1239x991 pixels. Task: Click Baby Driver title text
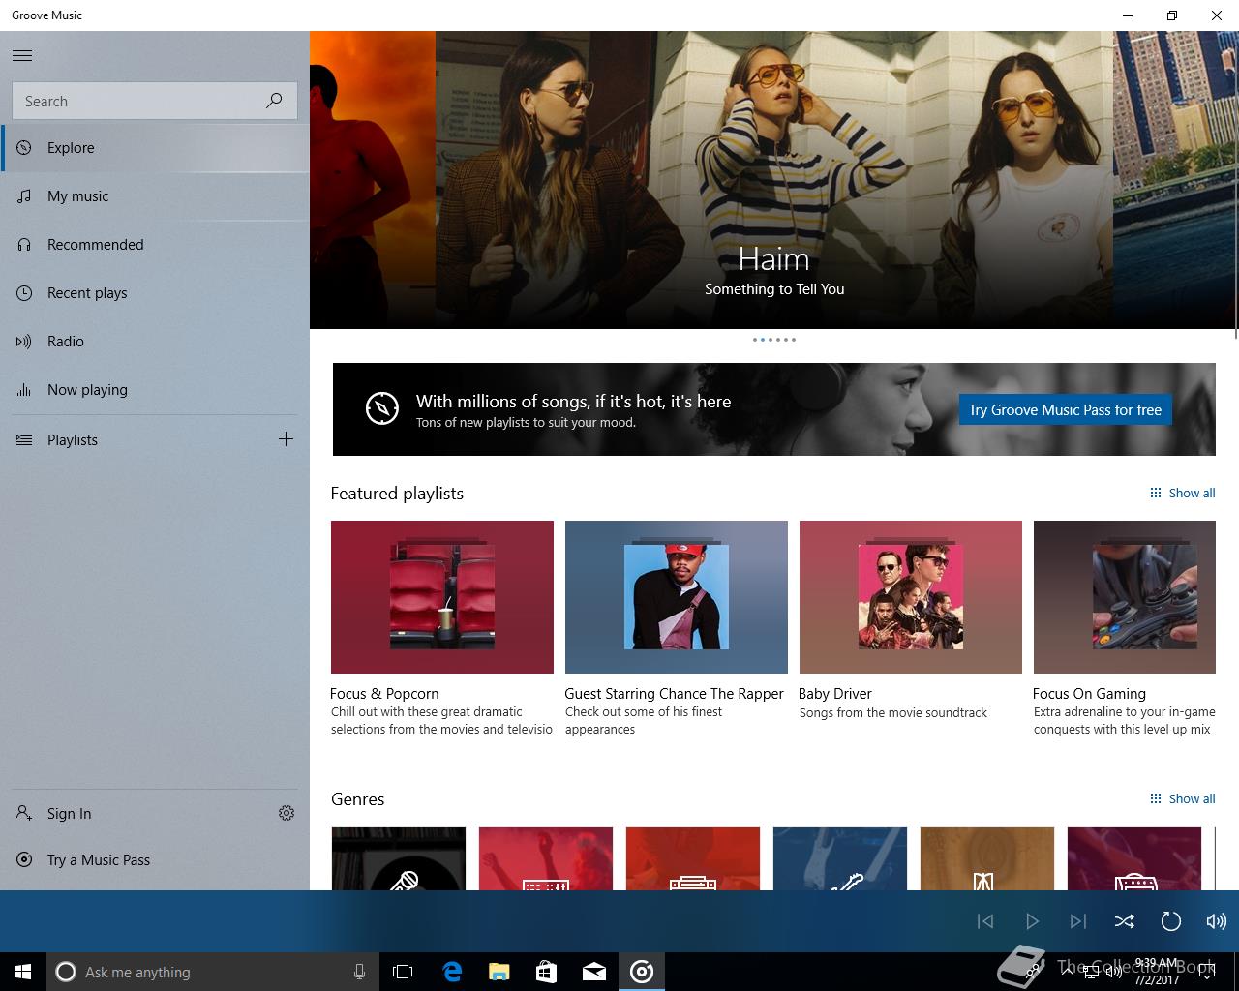pos(835,694)
